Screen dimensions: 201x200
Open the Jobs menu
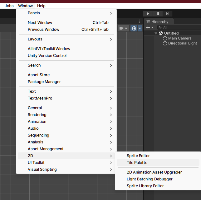(x=9, y=6)
